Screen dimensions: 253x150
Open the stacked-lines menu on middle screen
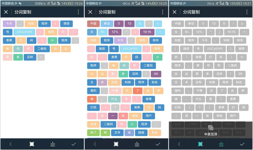pyautogui.click(x=137, y=144)
